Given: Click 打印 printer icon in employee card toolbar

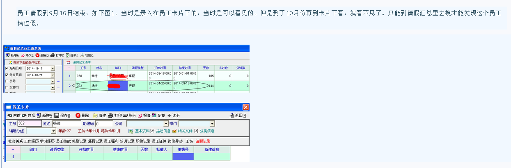Looking at the screenshot, I should point(110,116).
